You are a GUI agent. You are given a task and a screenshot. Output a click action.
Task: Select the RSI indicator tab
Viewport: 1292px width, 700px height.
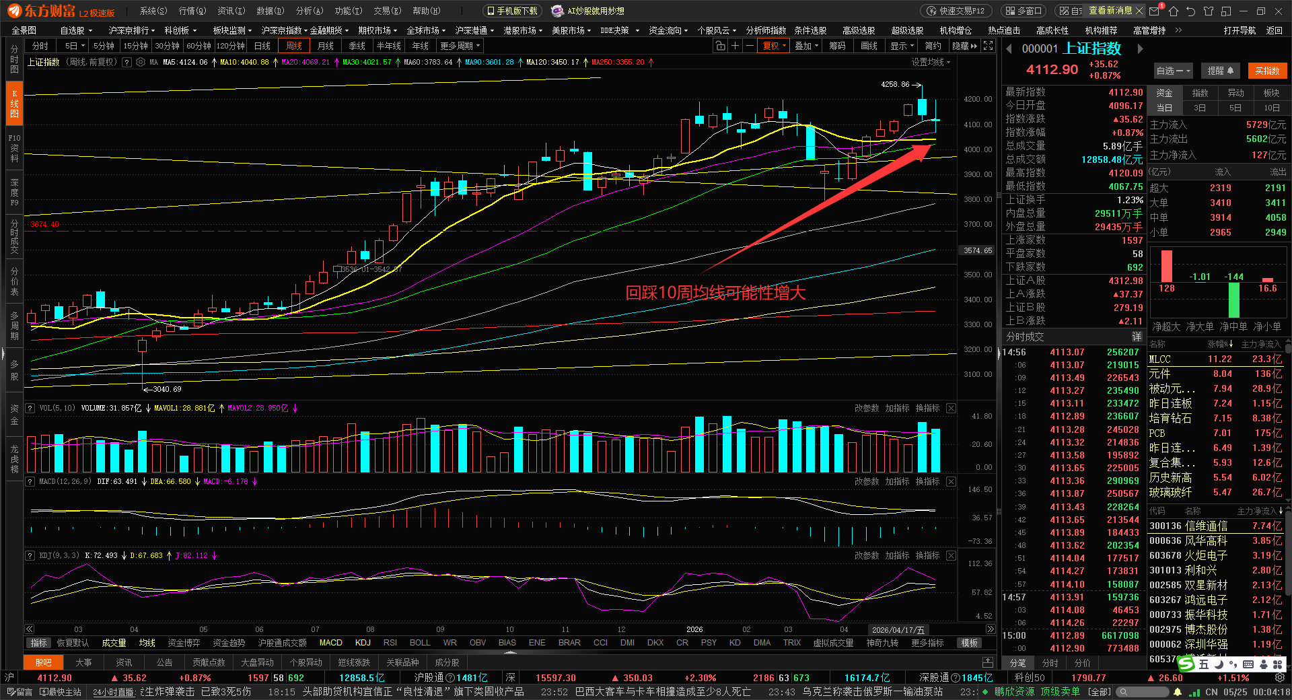point(390,643)
